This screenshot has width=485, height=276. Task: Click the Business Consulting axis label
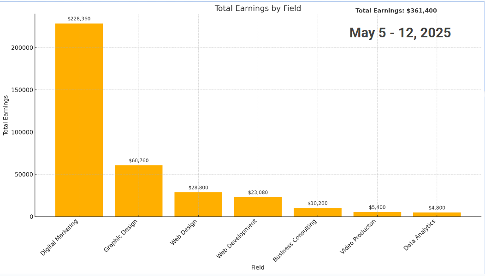click(295, 241)
